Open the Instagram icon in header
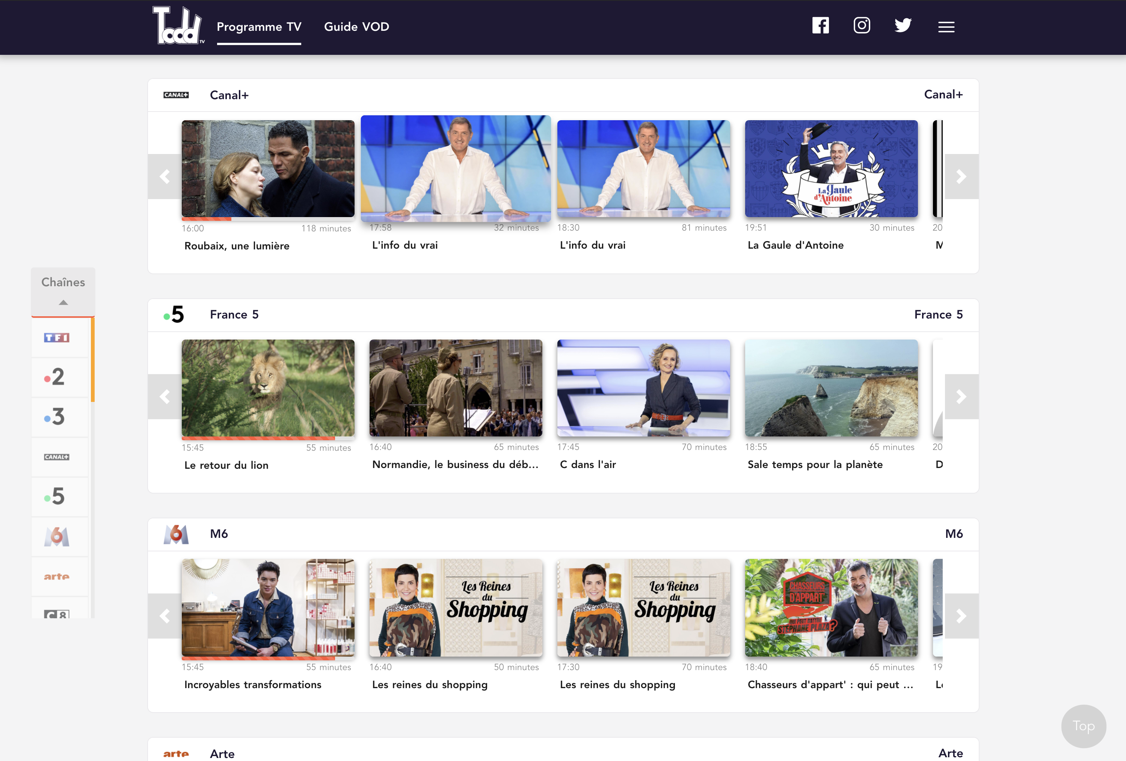This screenshot has width=1126, height=761. pyautogui.click(x=862, y=26)
